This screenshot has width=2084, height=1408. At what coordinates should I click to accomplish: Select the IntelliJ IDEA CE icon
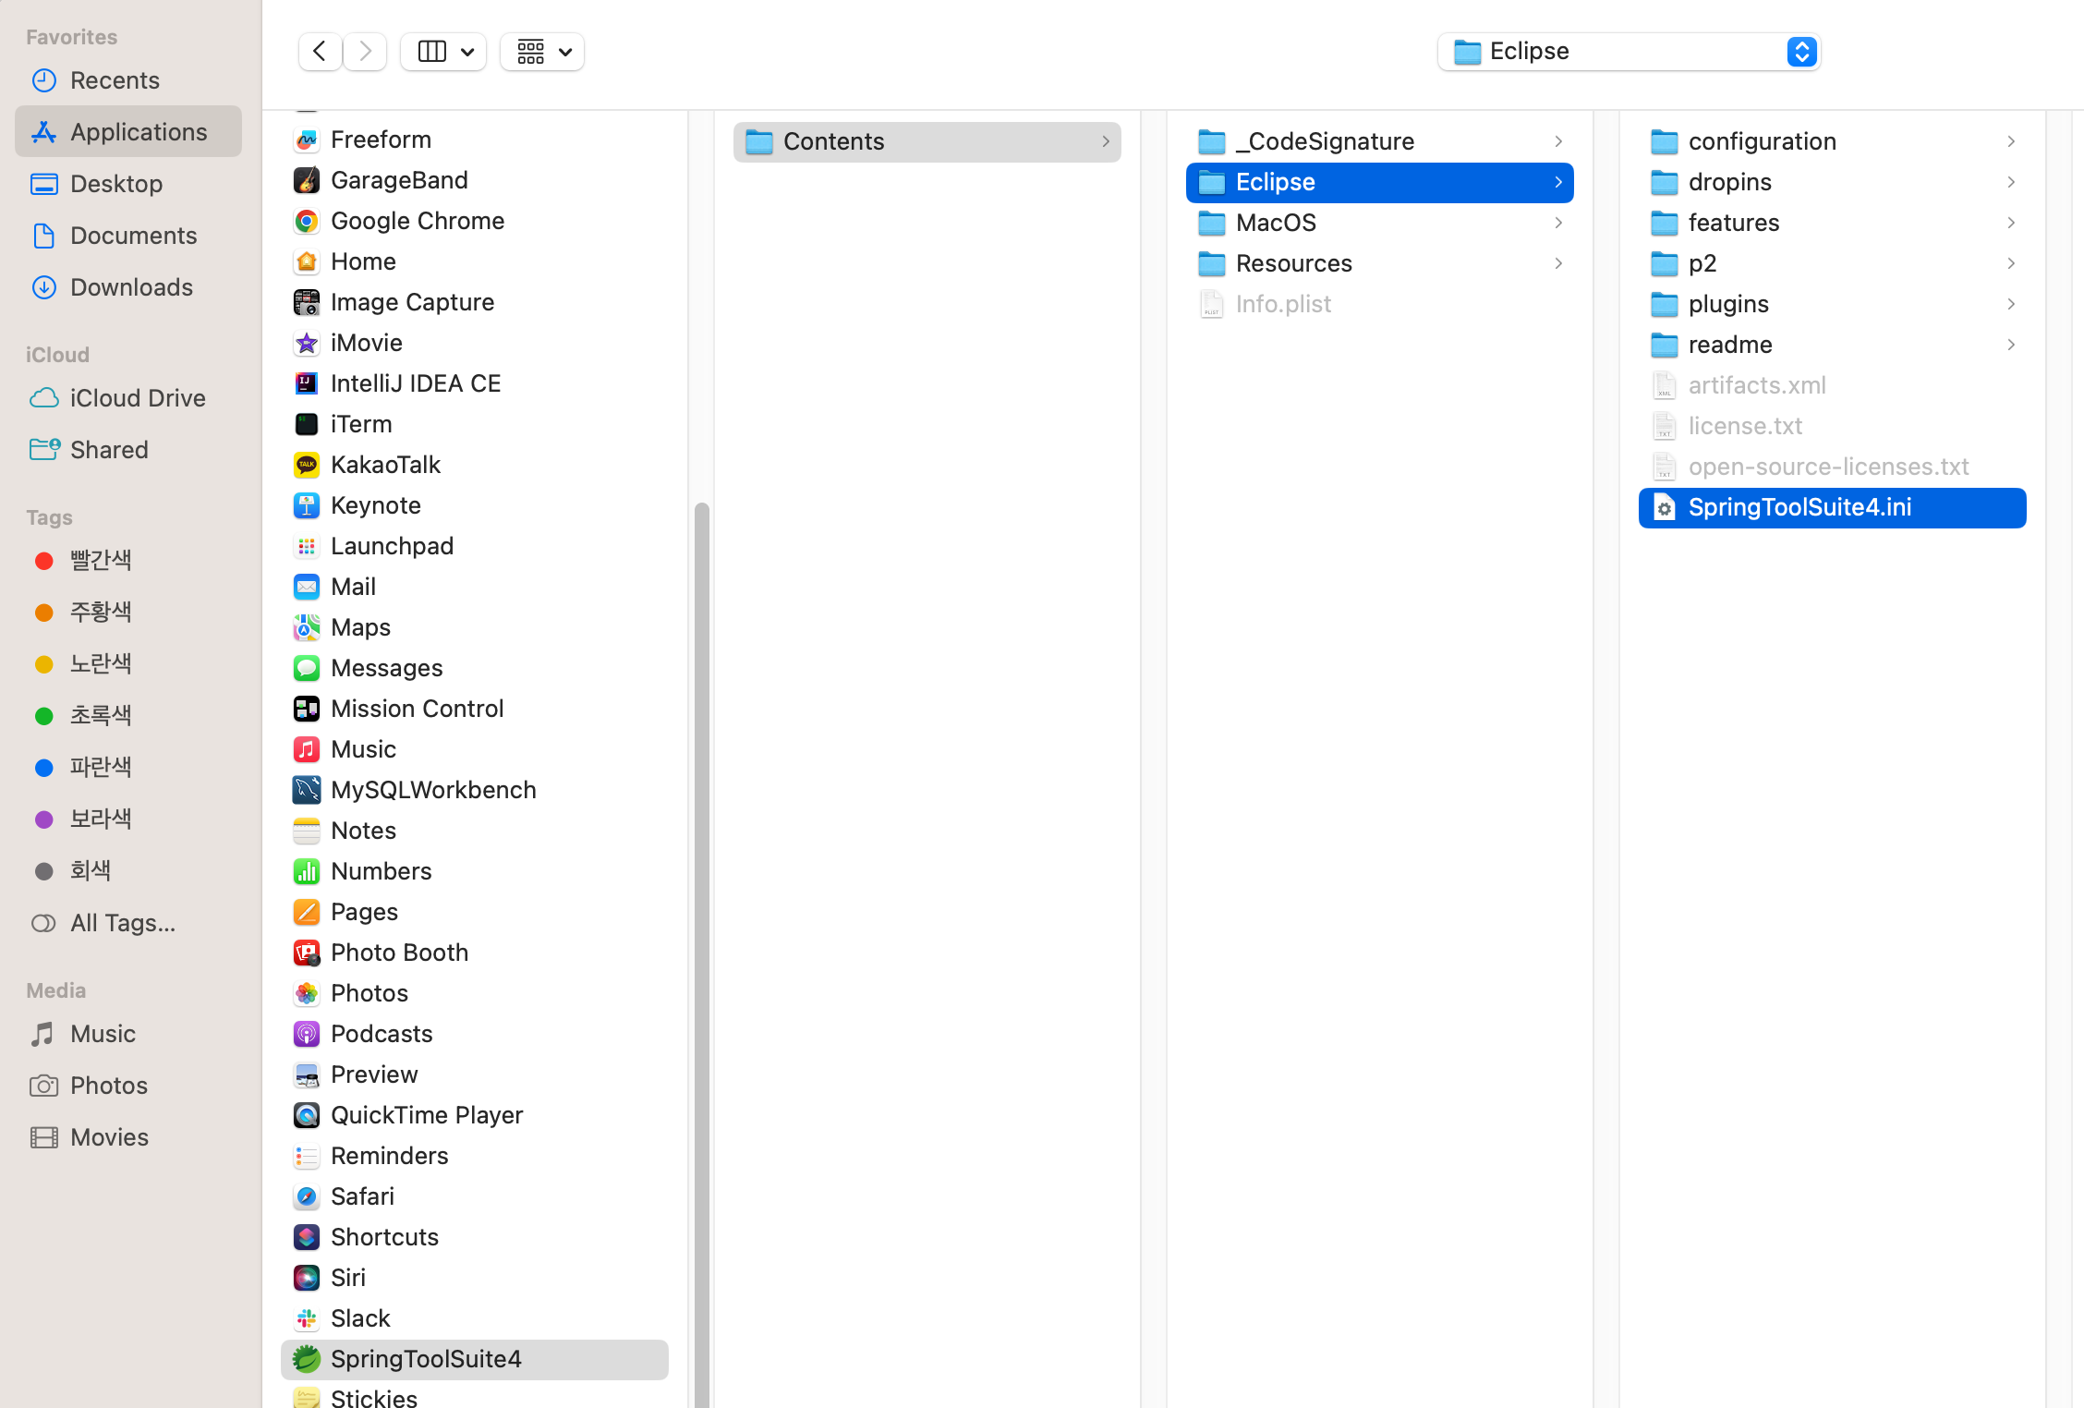pyautogui.click(x=307, y=383)
